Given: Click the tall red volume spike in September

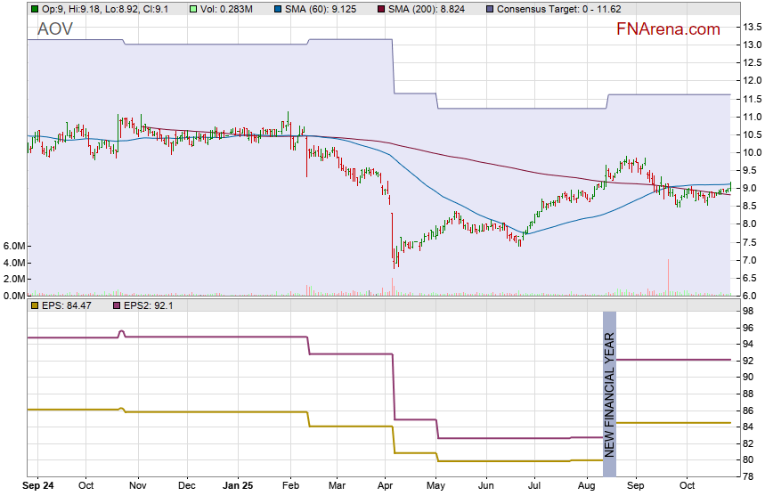Looking at the screenshot, I should 667,276.
